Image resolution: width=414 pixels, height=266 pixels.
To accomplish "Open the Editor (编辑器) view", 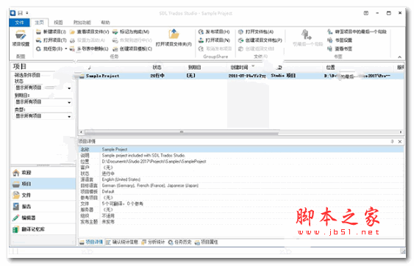I will click(43, 218).
